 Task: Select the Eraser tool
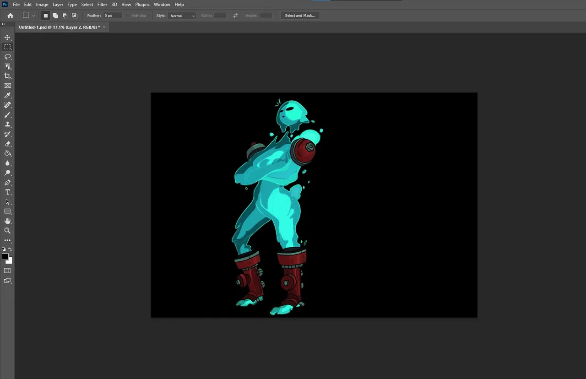click(7, 144)
